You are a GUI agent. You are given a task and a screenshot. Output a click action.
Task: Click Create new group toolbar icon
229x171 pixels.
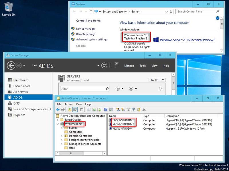point(123,110)
